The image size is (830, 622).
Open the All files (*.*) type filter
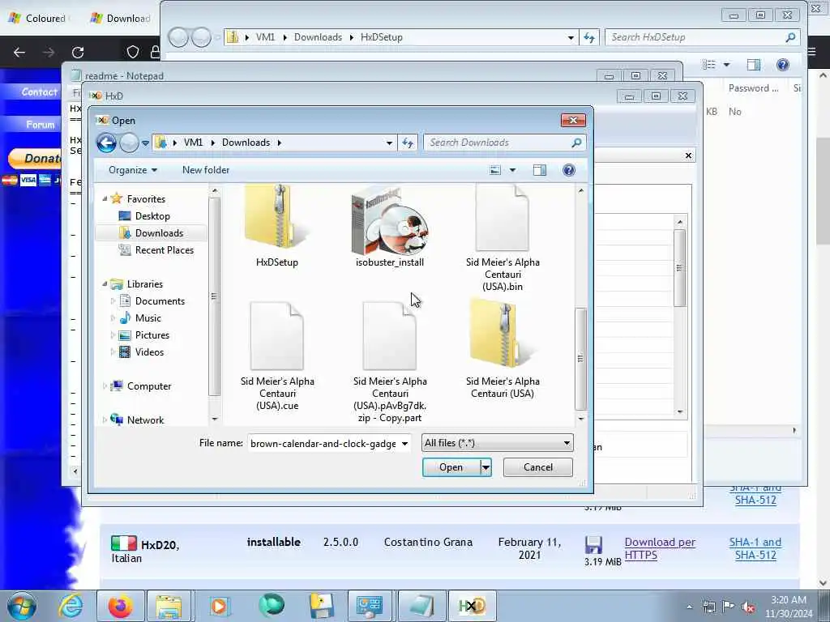(x=497, y=443)
